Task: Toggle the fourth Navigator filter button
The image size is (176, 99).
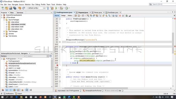Action: 15,90
